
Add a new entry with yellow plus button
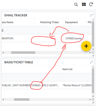click(x=86, y=46)
